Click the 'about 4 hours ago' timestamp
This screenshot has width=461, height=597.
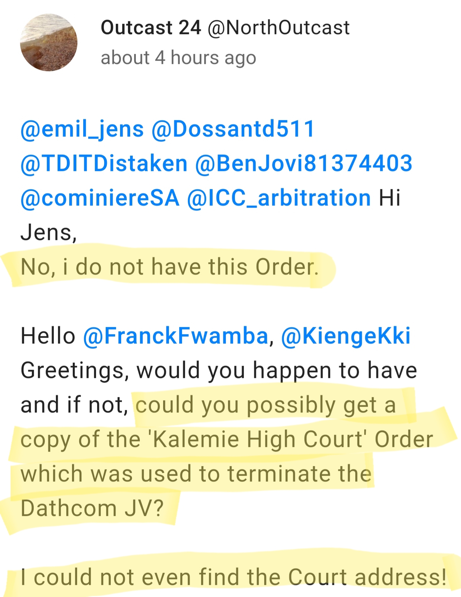pyautogui.click(x=178, y=58)
